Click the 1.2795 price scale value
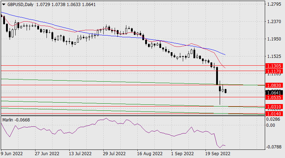This screenshot has width=285, height=158. [274, 4]
